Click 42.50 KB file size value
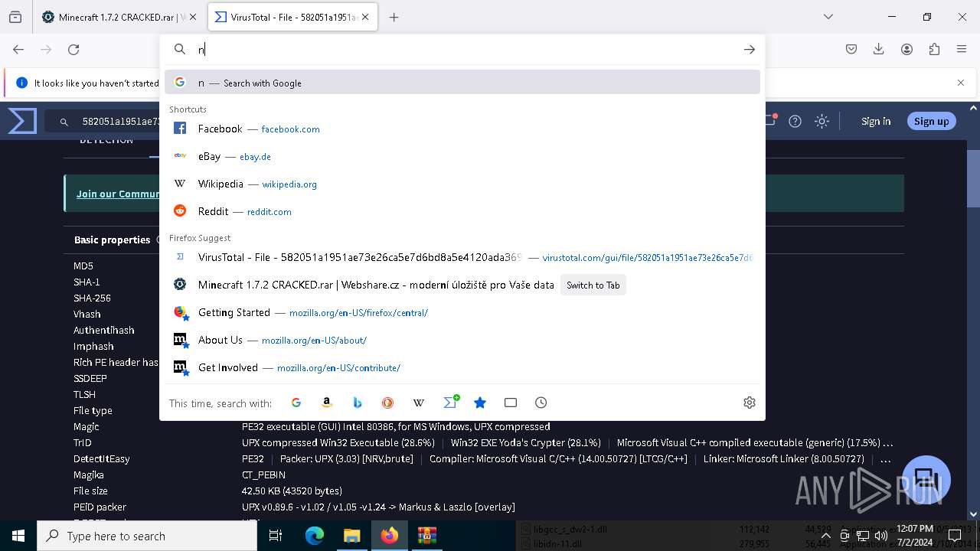Image resolution: width=980 pixels, height=551 pixels. tap(292, 491)
